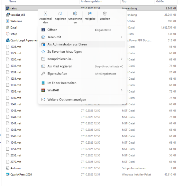This screenshot has width=193, height=186.
Task: Click the Als Pfad kopieren path icon
Action: pos(43,66)
